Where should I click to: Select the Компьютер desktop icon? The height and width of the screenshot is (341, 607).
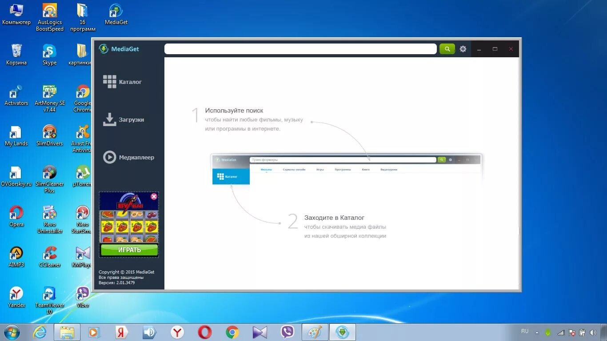[16, 15]
